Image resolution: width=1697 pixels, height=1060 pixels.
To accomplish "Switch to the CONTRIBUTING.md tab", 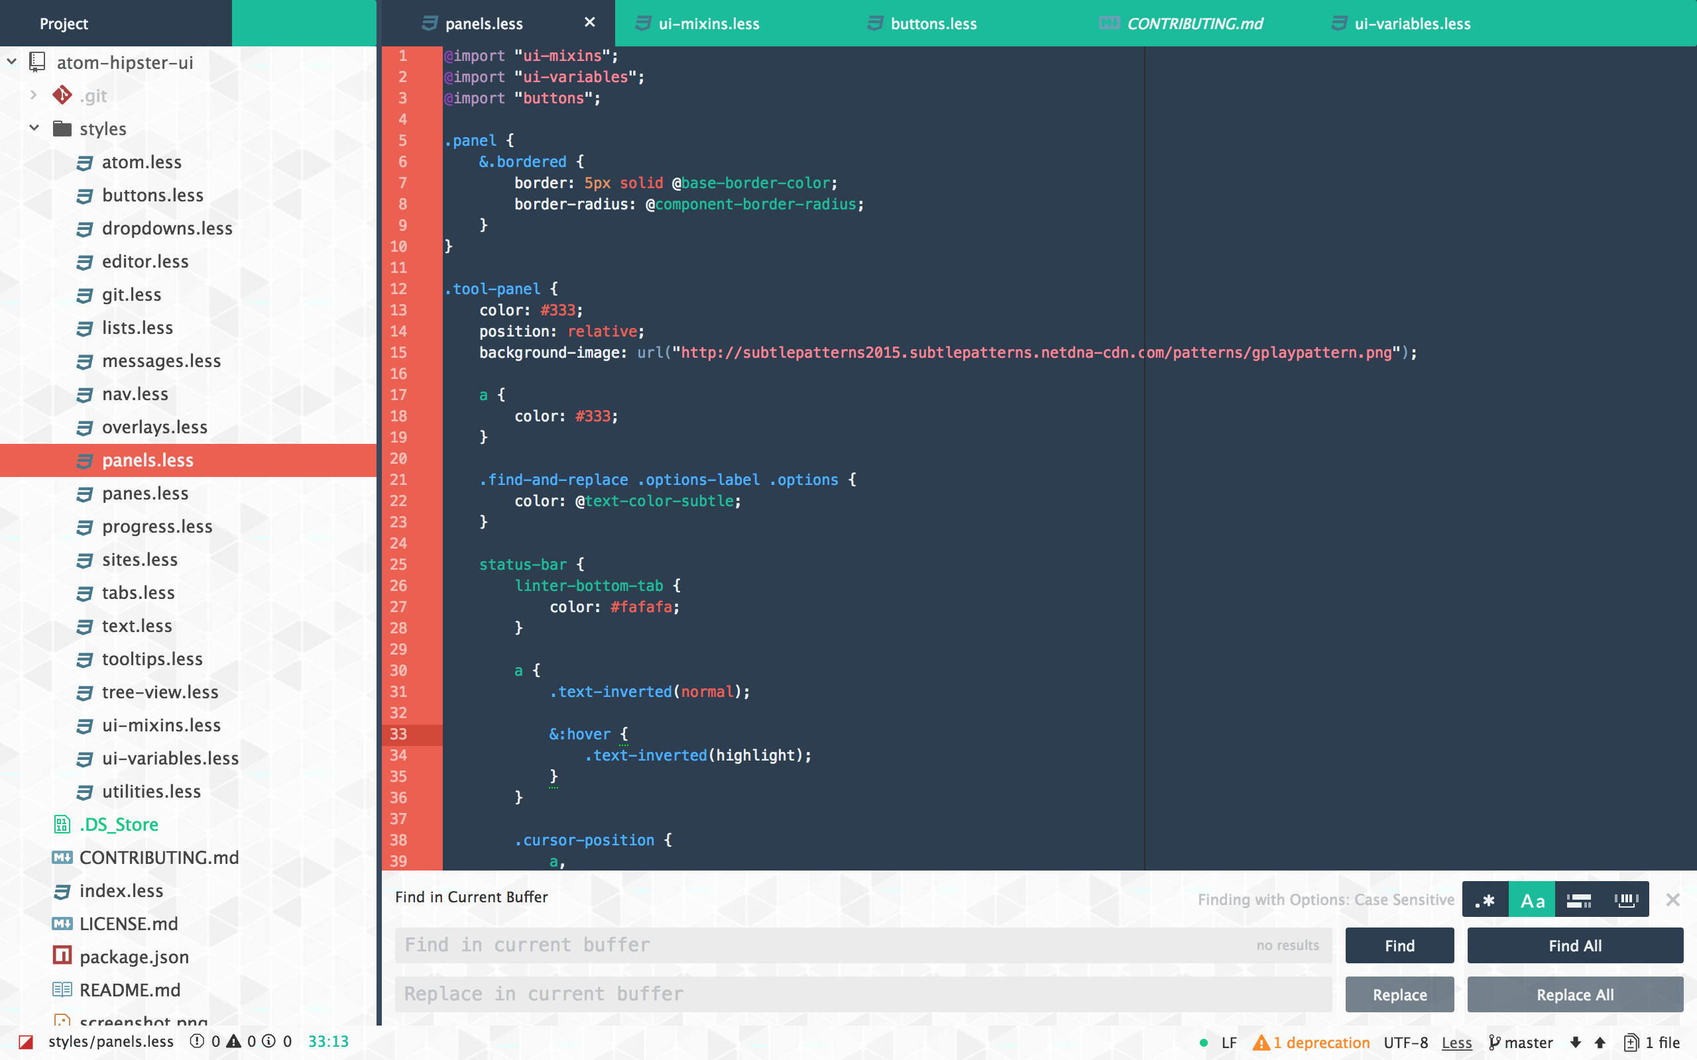I will pos(1195,24).
